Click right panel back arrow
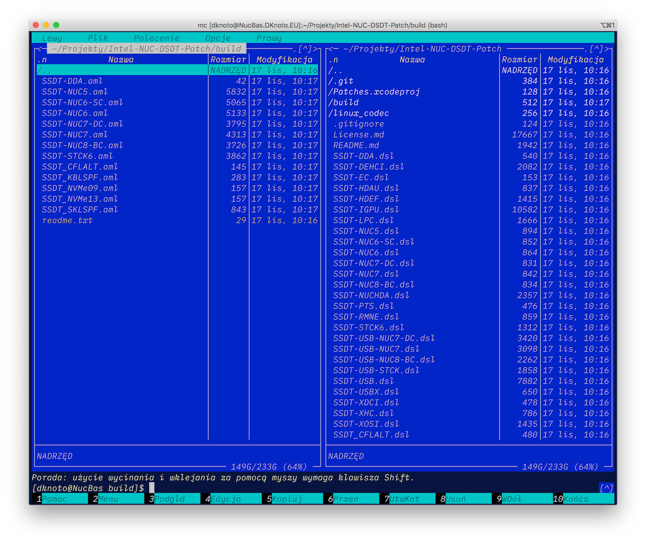646x543 pixels. 331,48
